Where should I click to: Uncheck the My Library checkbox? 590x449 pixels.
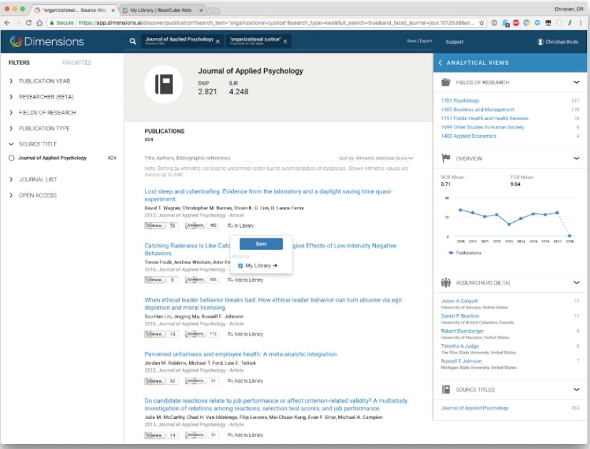click(240, 266)
